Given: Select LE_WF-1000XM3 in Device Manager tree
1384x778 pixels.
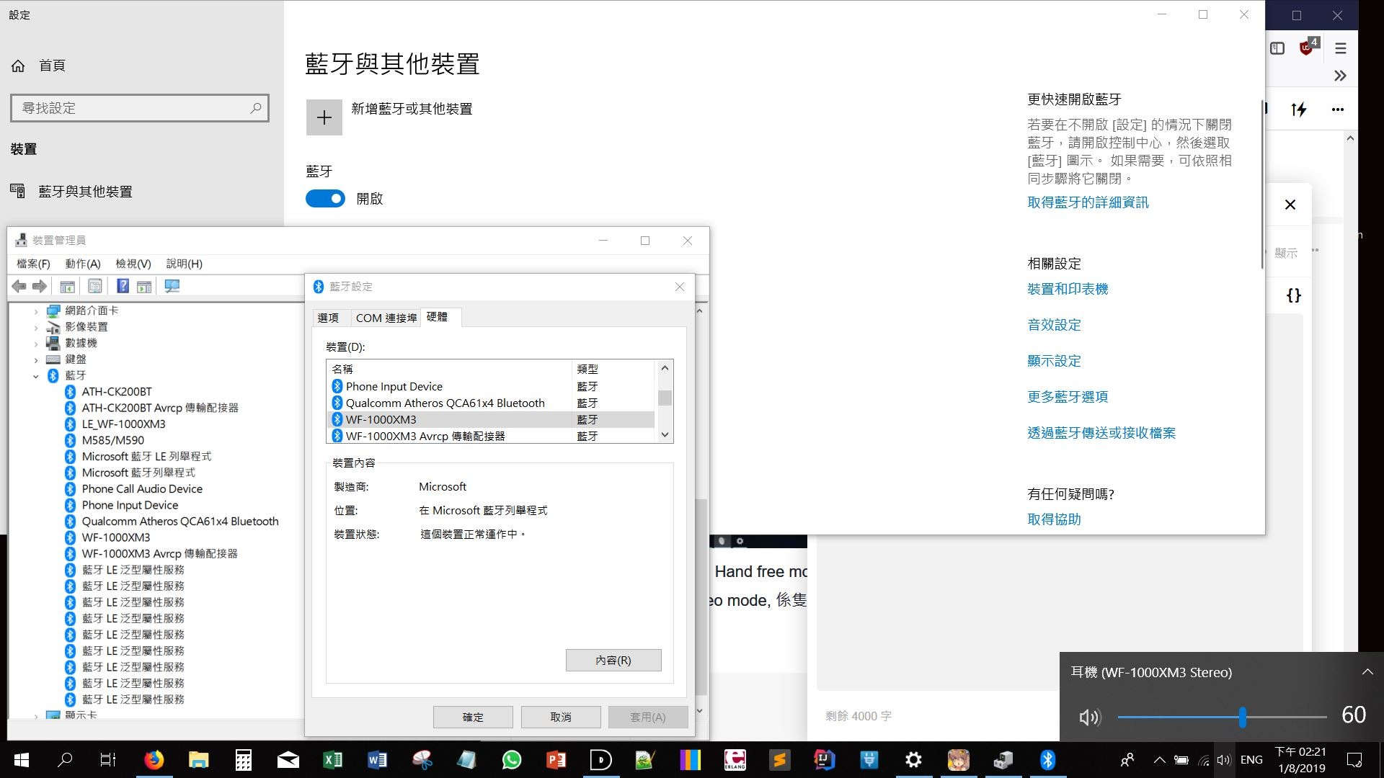Looking at the screenshot, I should [123, 424].
